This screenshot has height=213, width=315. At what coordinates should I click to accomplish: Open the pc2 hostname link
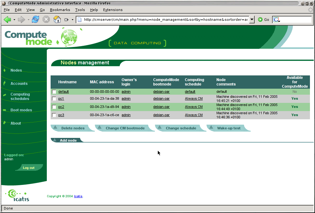pos(61,107)
